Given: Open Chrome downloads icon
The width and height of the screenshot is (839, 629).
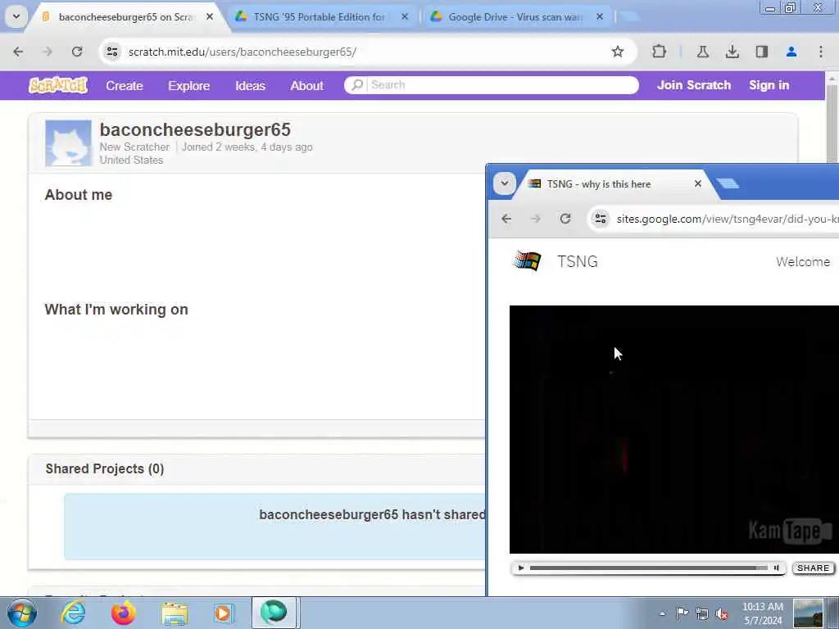Looking at the screenshot, I should pyautogui.click(x=732, y=52).
